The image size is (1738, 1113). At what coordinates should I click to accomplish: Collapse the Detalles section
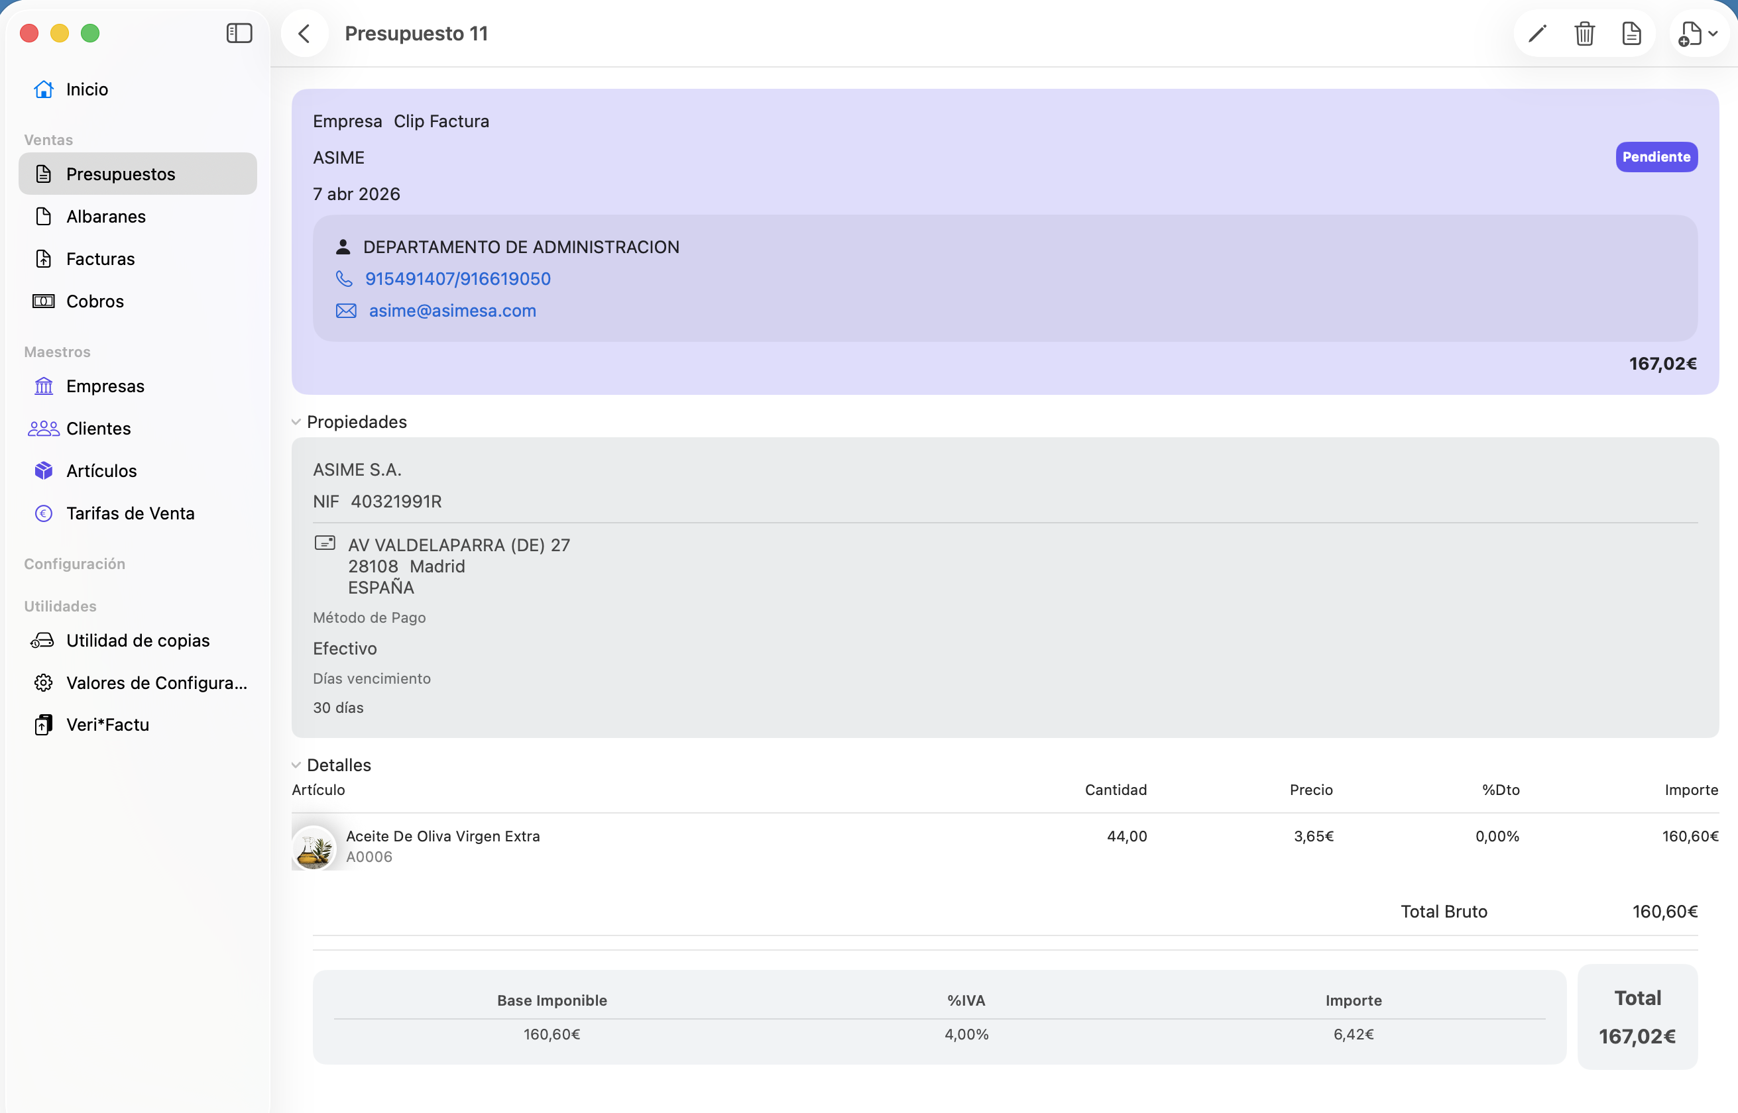pos(296,765)
